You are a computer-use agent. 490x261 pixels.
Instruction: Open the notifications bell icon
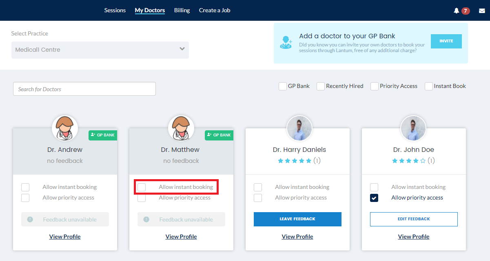coord(456,11)
